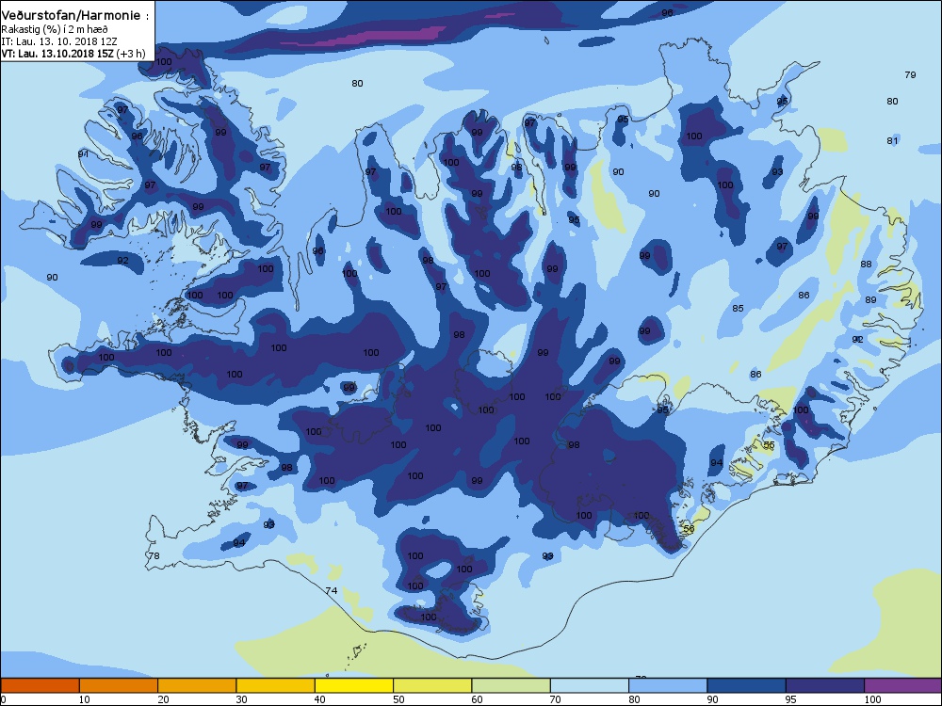This screenshot has height=706, width=942.
Task: Click the legend tick label 60
Action: coord(477,699)
